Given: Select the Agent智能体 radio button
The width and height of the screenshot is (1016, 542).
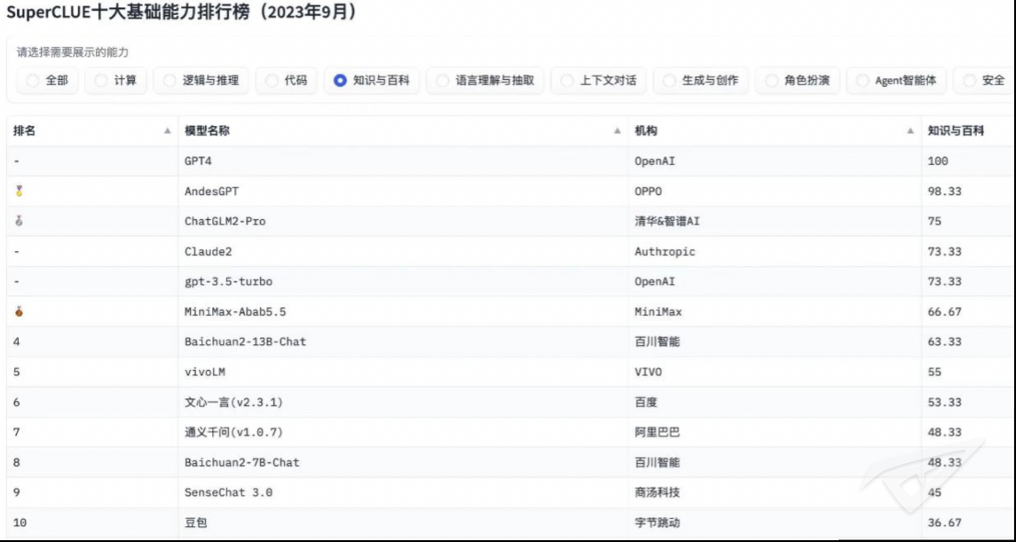Looking at the screenshot, I should pyautogui.click(x=862, y=81).
